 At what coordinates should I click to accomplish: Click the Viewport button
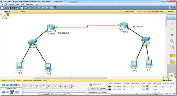pos(171,11)
